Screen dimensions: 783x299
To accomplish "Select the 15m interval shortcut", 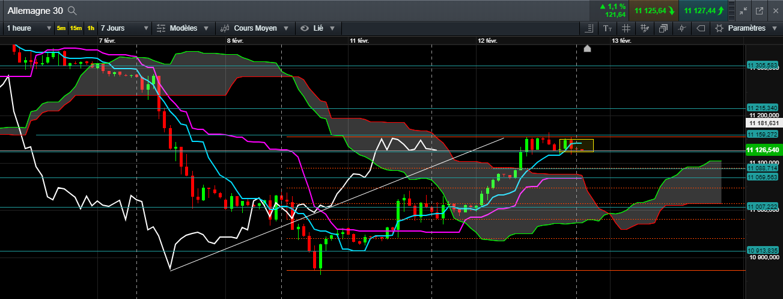I will pyautogui.click(x=76, y=28).
